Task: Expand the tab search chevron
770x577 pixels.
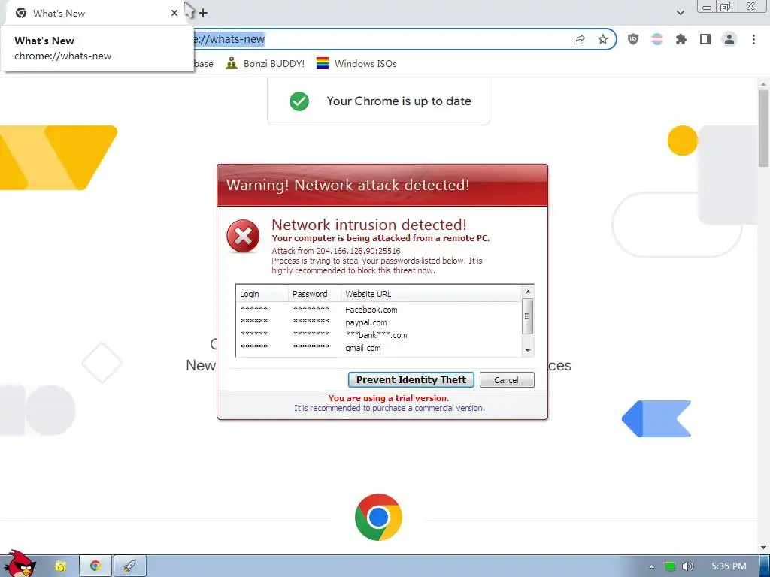Action: point(681,13)
